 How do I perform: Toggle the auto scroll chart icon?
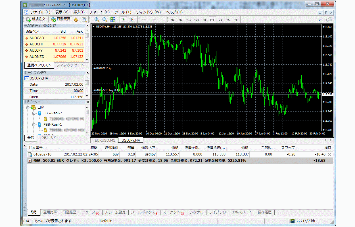[x=123, y=20]
